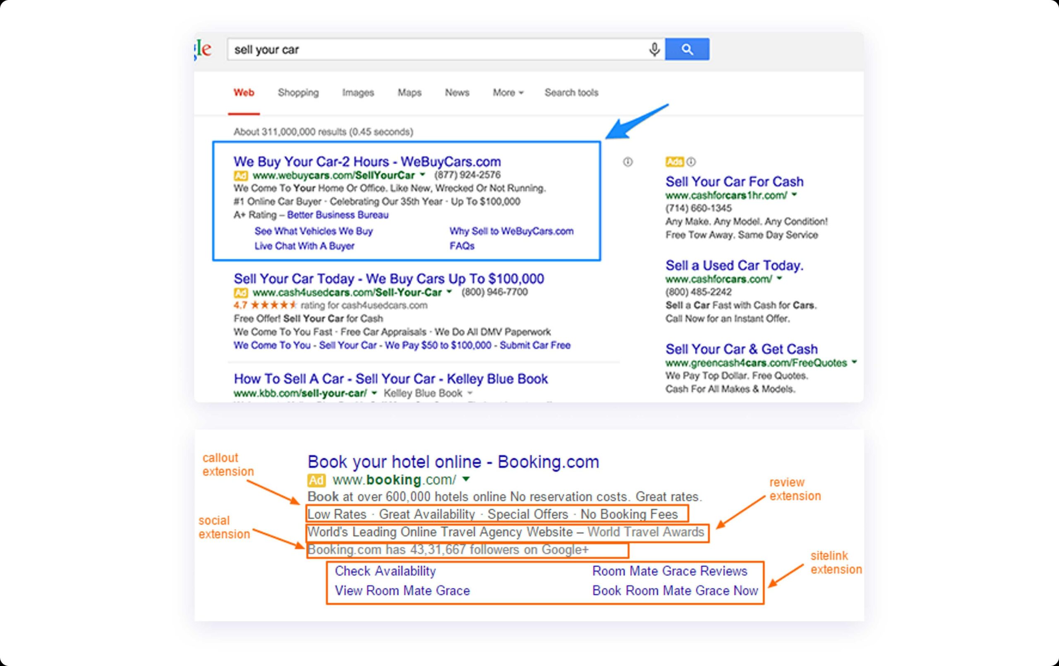Screen dimensions: 1059x666
Task: Open the arrow next to webuycars.com/SellYourCar URL
Action: (x=423, y=175)
